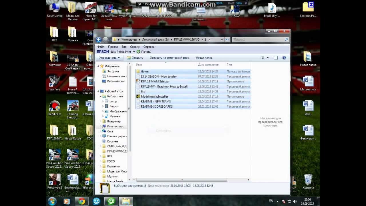This screenshot has width=366, height=206.
Task: Click Локальный диск (E:) in address path
Action: point(155,40)
